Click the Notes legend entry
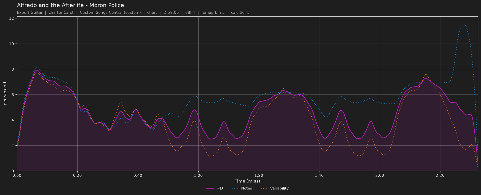This screenshot has width=481, height=195. tap(241, 188)
